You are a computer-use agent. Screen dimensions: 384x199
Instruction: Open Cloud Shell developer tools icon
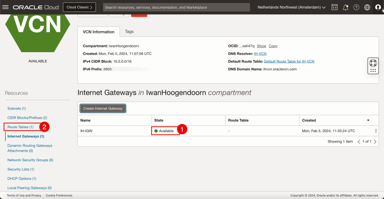[335, 7]
